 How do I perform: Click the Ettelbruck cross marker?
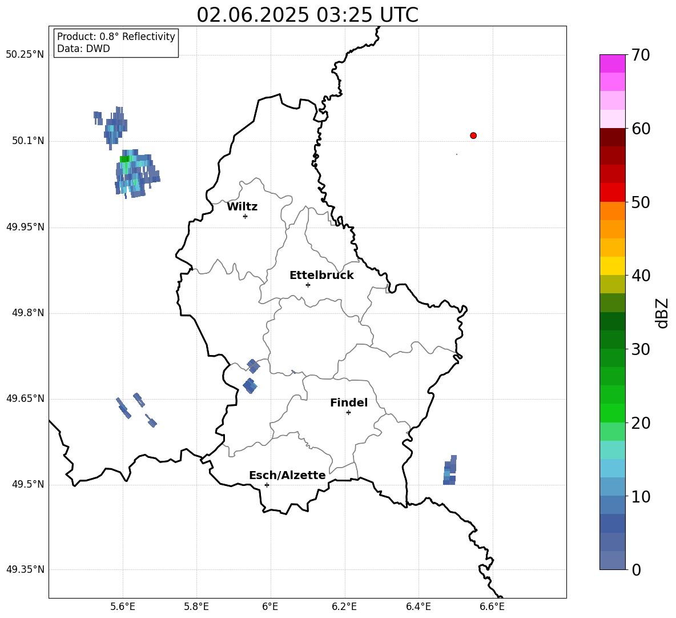(308, 285)
